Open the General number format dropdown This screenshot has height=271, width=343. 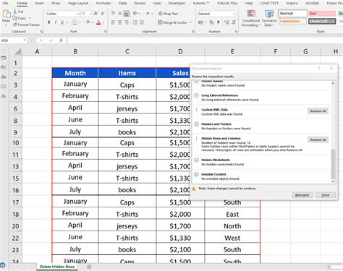coord(234,14)
